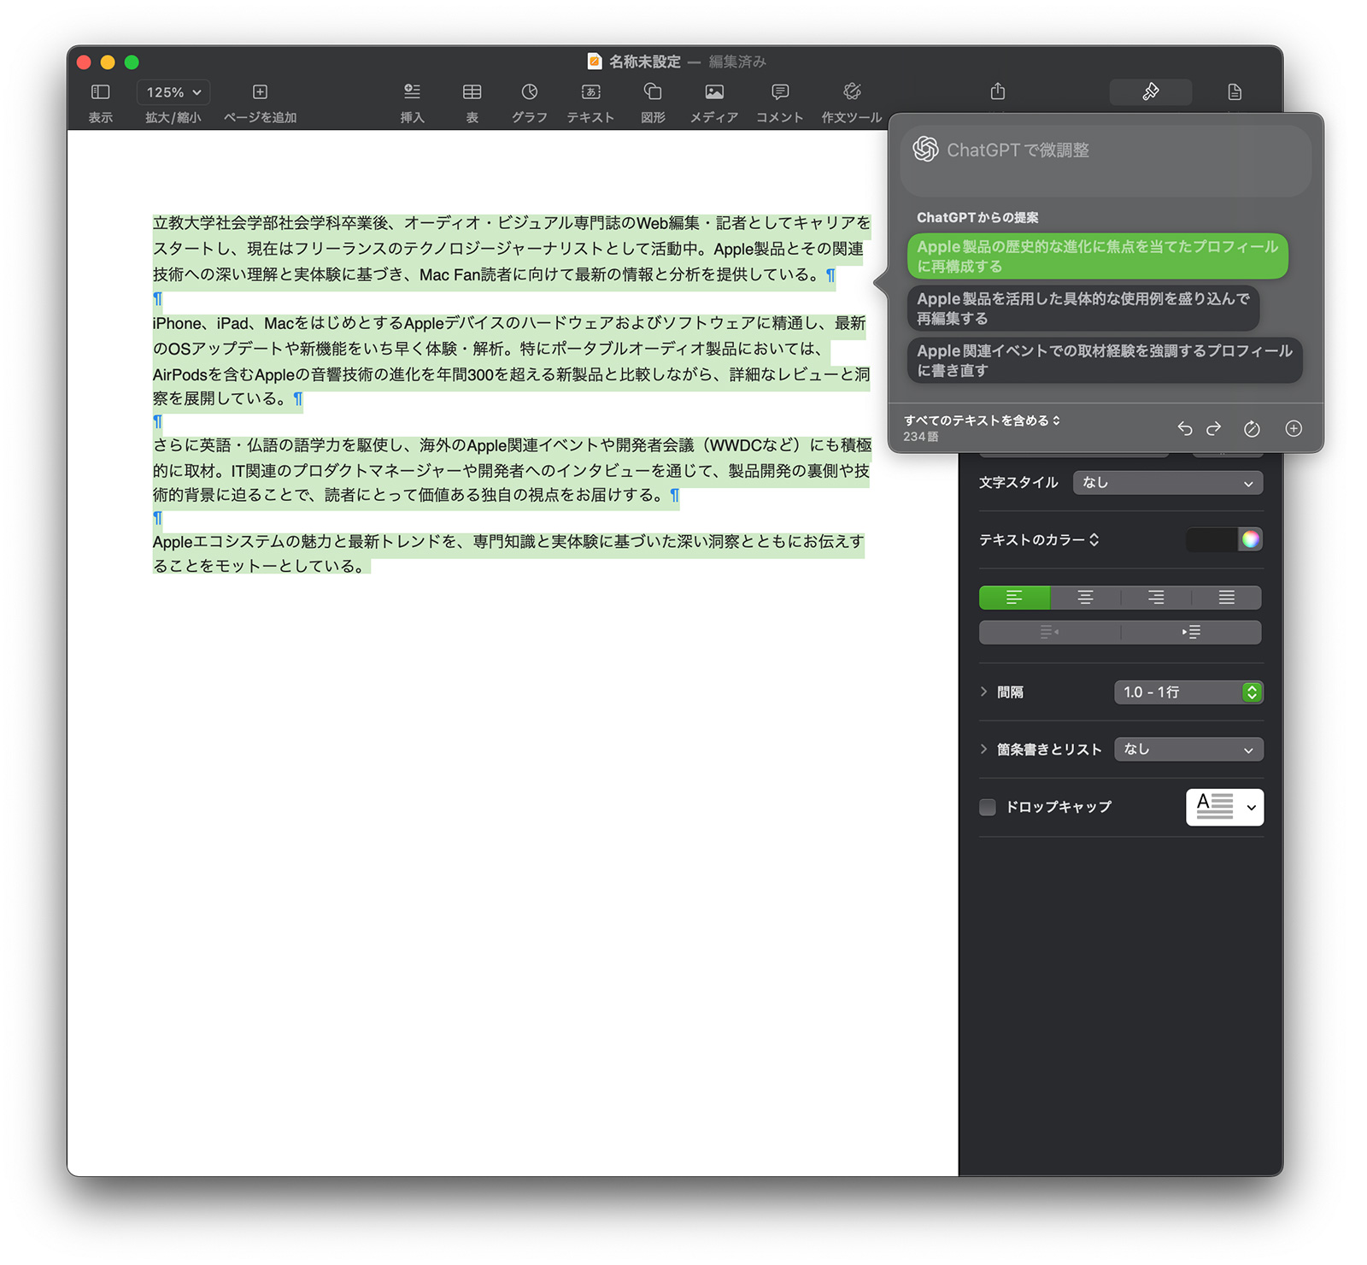This screenshot has height=1265, width=1367.
Task: Open the すべてのテキストを含める popup selector
Action: point(982,420)
